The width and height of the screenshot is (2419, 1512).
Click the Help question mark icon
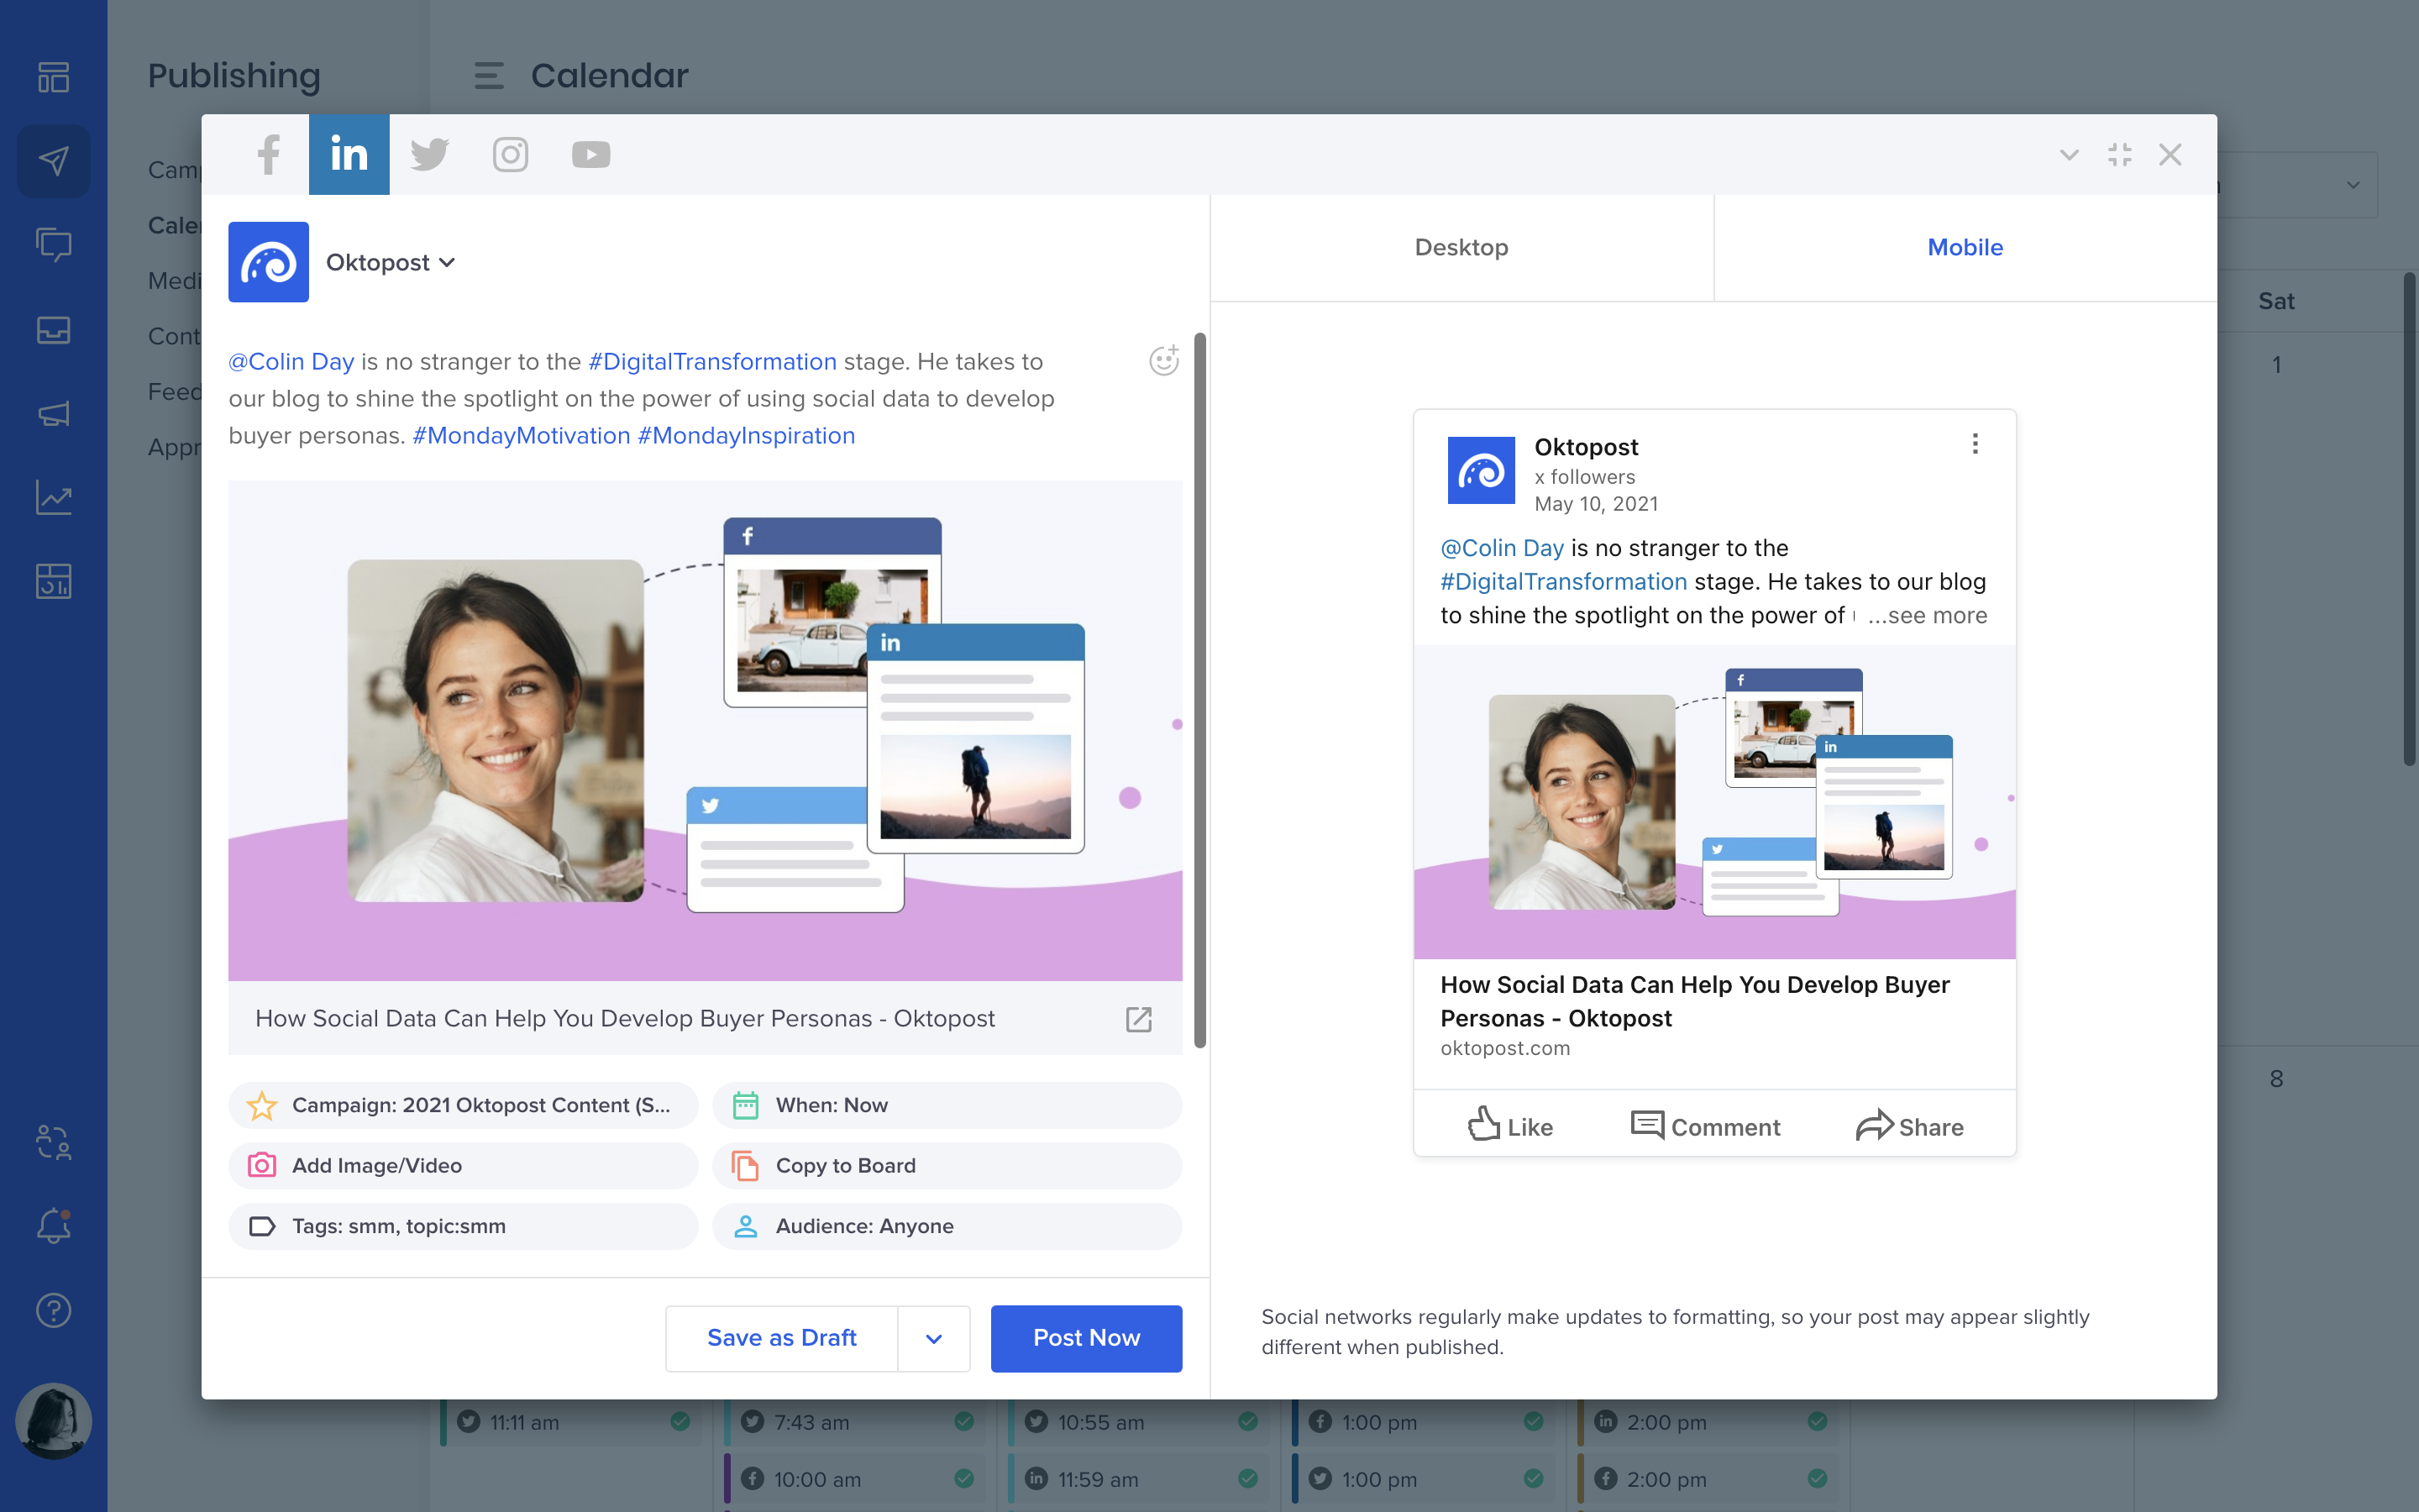[53, 1310]
